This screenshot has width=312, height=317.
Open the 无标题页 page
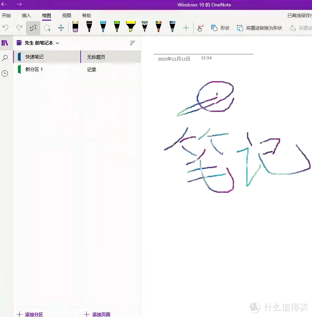[111, 57]
